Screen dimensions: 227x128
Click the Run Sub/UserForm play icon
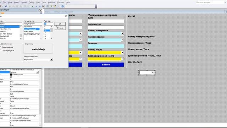32,6
